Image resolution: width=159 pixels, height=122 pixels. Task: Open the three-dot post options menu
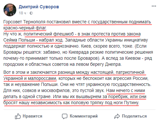(x=154, y=6)
